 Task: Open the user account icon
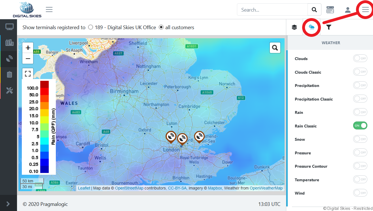point(348,10)
